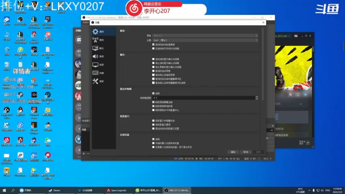Toggle snap sources to other sources
The height and width of the screenshot is (194, 345).
coord(154,106)
